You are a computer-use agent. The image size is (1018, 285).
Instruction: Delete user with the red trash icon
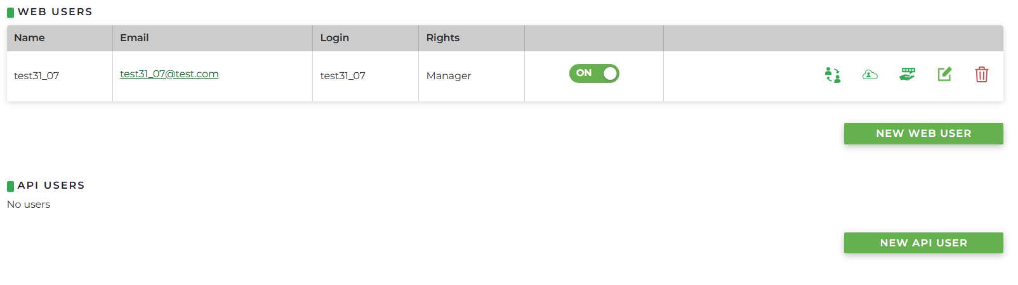point(981,75)
